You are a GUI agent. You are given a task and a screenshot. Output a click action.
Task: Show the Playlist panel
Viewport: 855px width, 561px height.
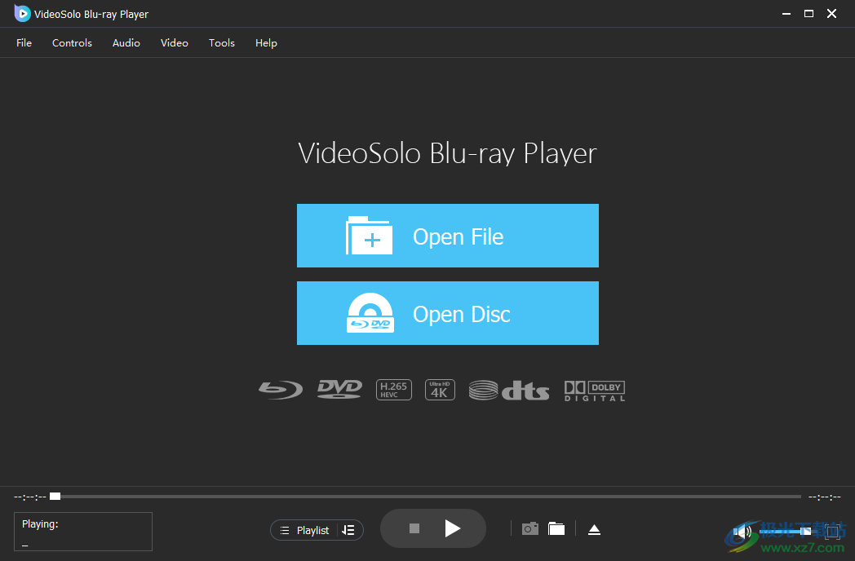305,530
